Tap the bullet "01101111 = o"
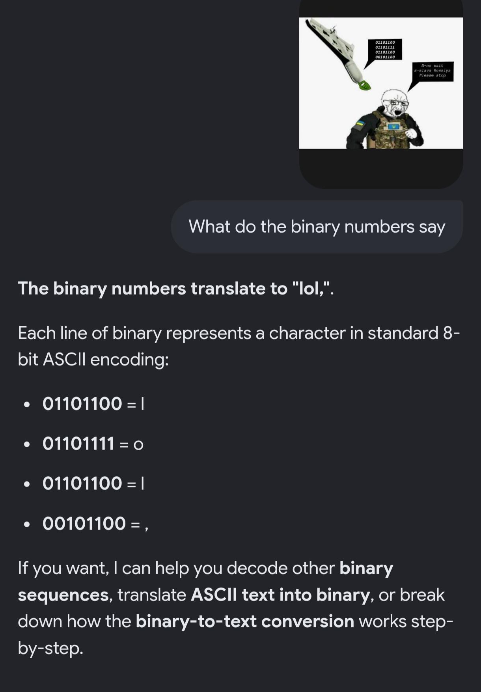The height and width of the screenshot is (692, 481). (x=93, y=444)
